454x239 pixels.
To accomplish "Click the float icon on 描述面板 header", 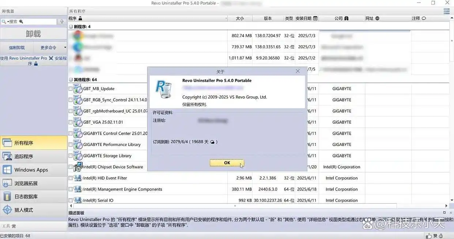I will 444,213.
